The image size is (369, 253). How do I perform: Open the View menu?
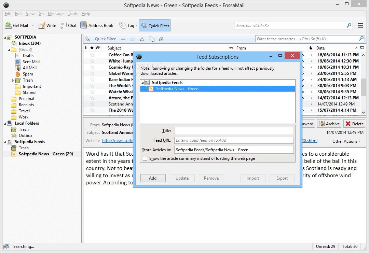tap(30, 14)
